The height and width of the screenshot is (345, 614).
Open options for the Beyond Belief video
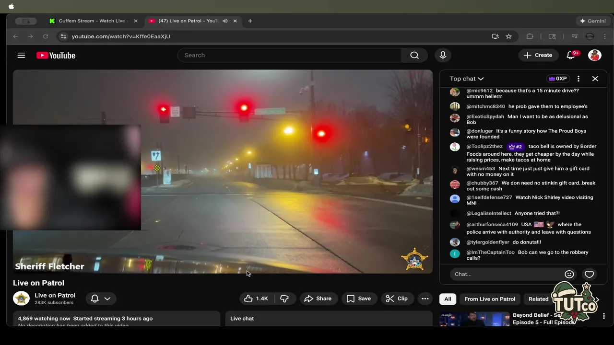click(x=604, y=316)
